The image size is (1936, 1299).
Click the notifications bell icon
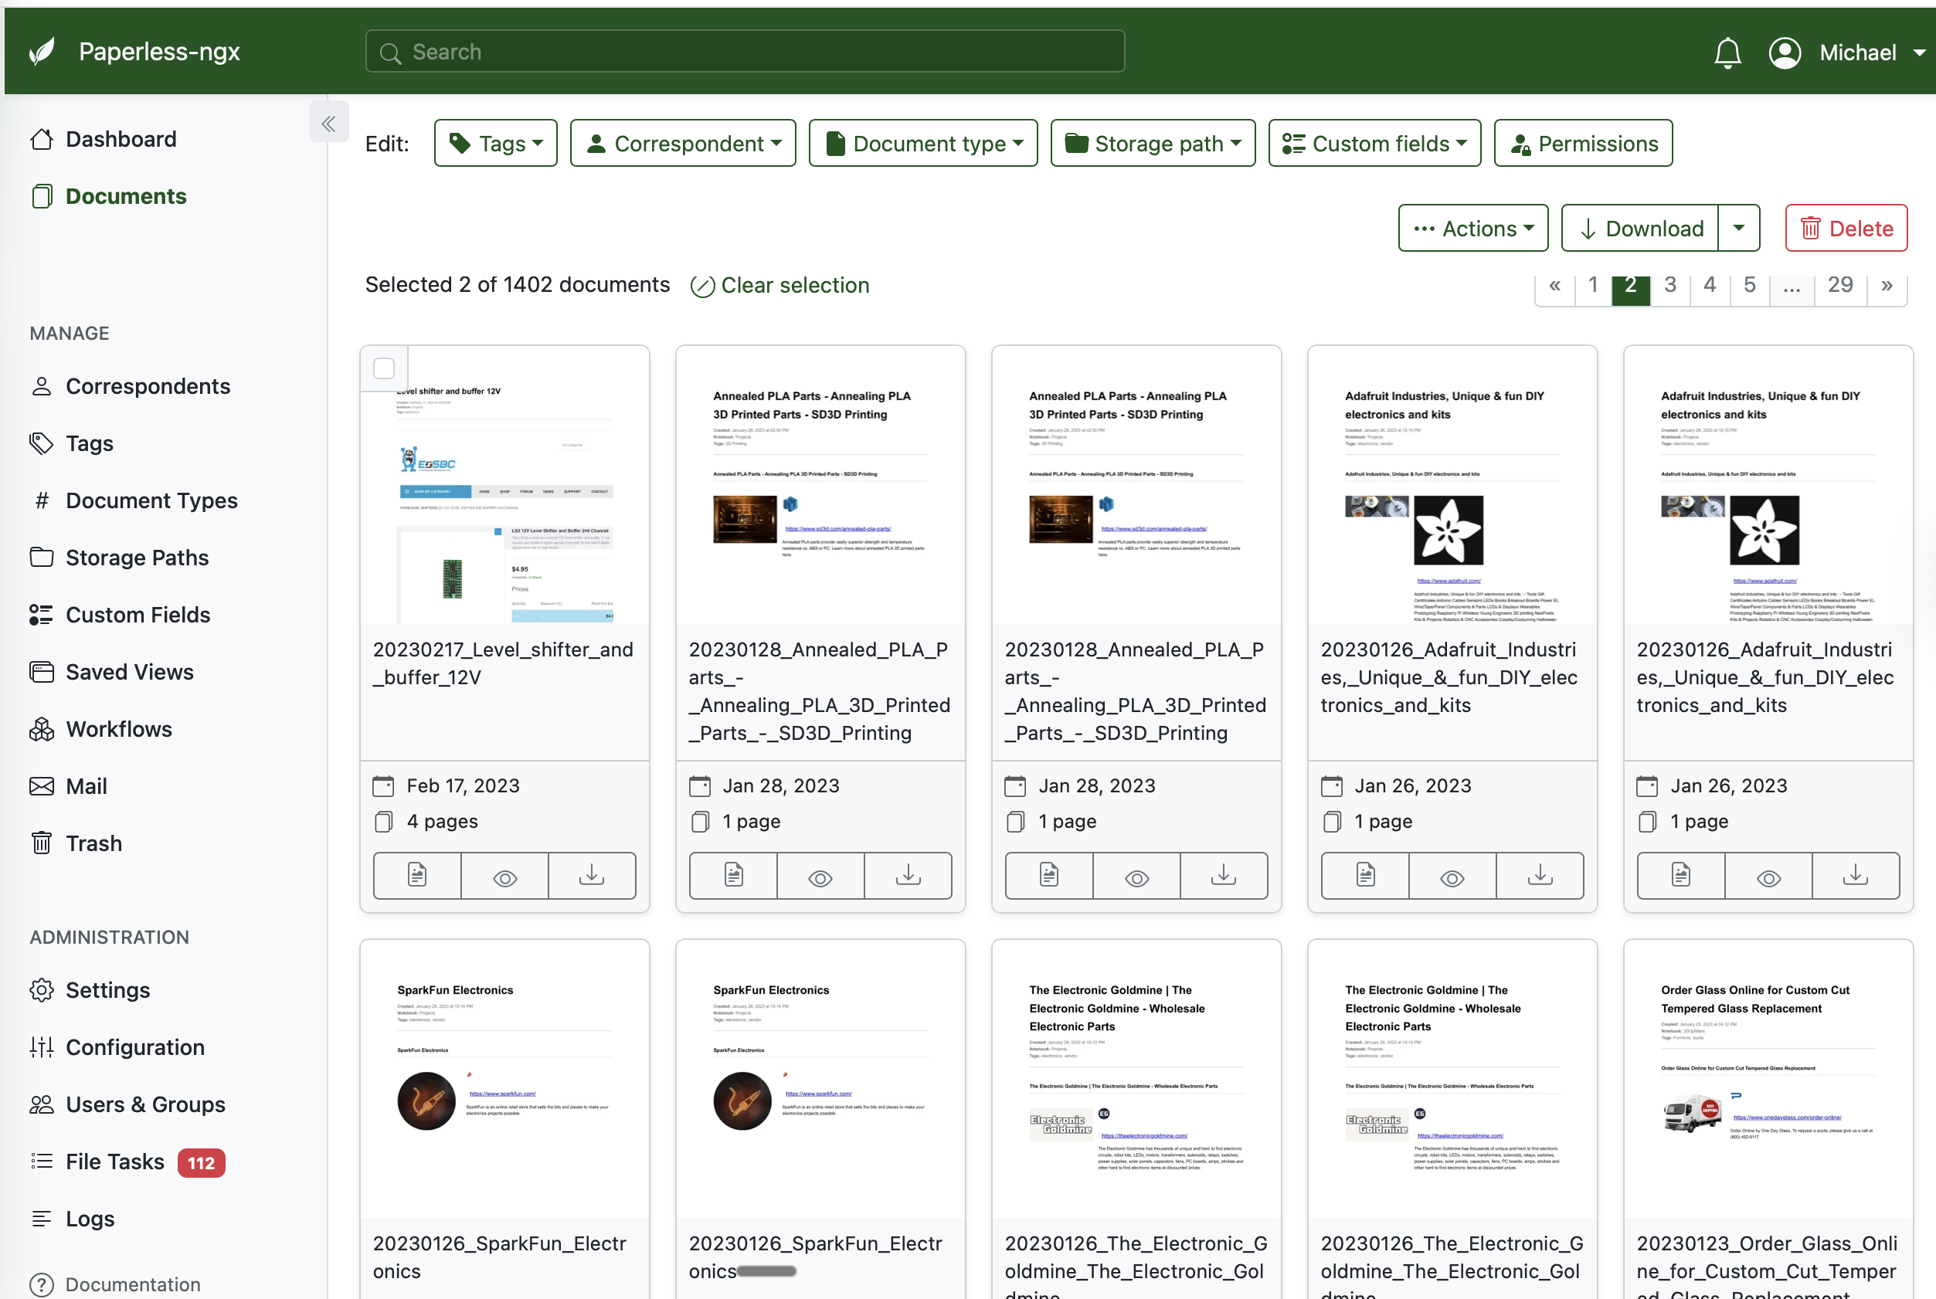click(1727, 53)
